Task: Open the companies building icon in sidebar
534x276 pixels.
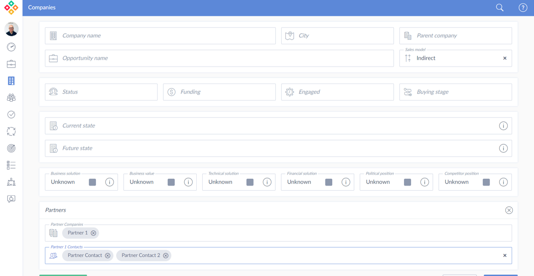Action: 11,81
